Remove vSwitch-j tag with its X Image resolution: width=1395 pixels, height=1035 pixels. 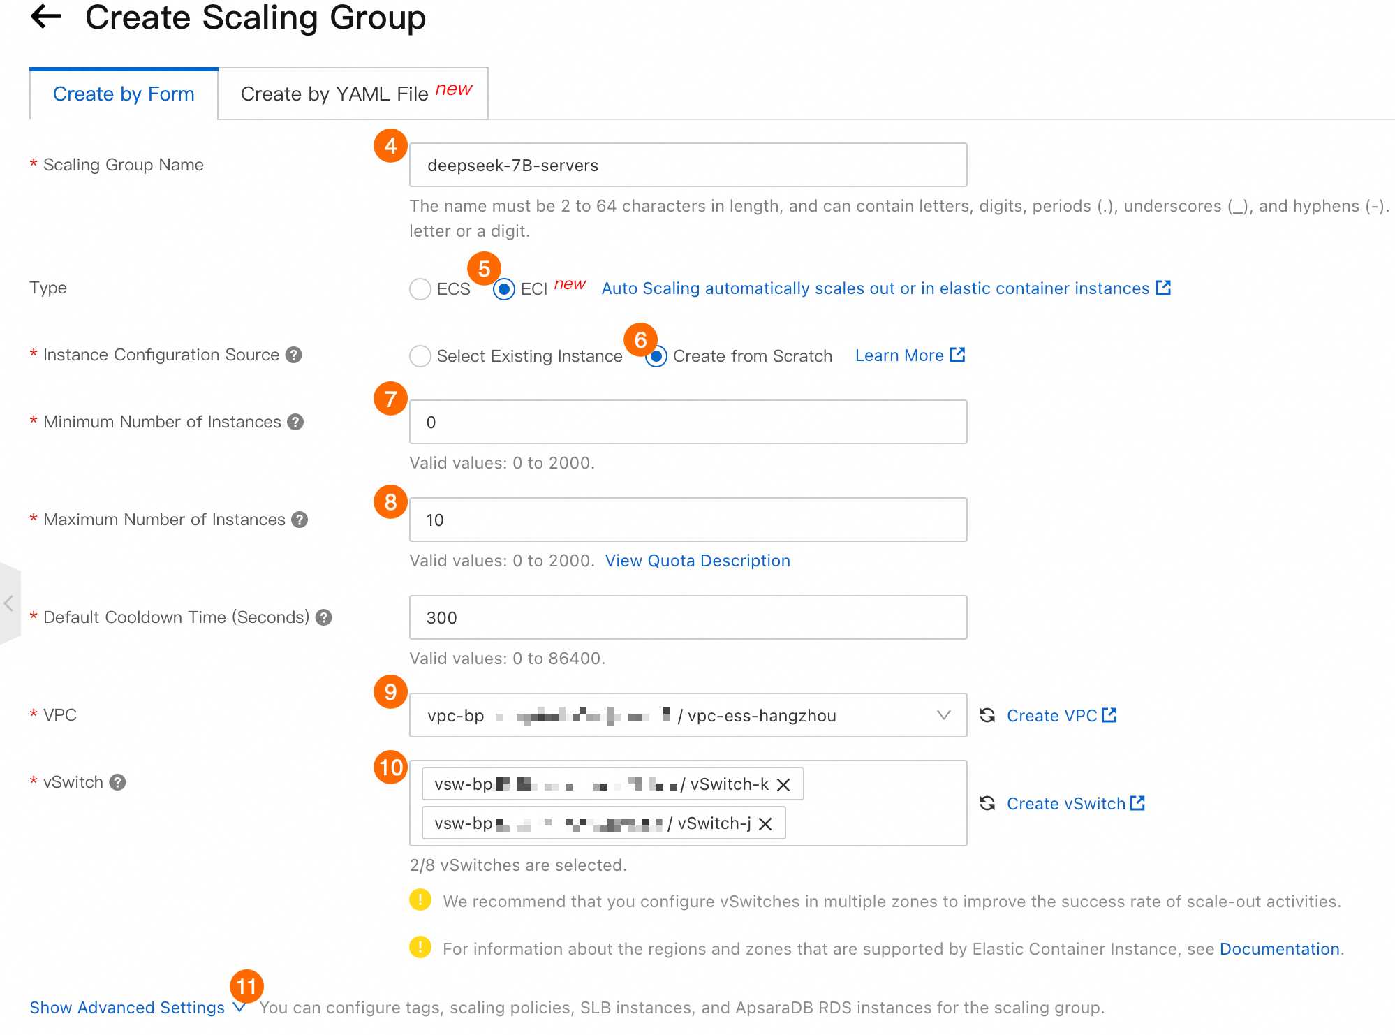765,824
